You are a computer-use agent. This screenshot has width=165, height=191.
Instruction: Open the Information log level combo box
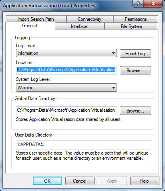[x=66, y=53]
